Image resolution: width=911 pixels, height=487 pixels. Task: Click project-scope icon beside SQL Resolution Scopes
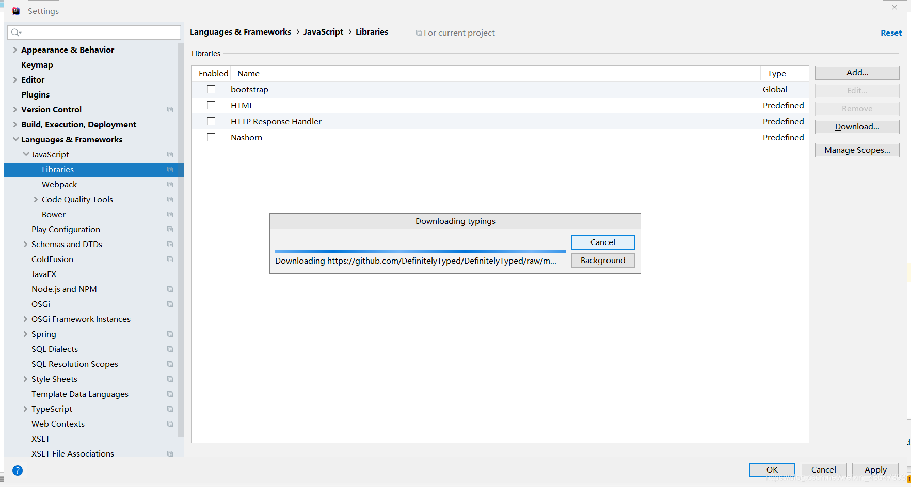(x=170, y=364)
